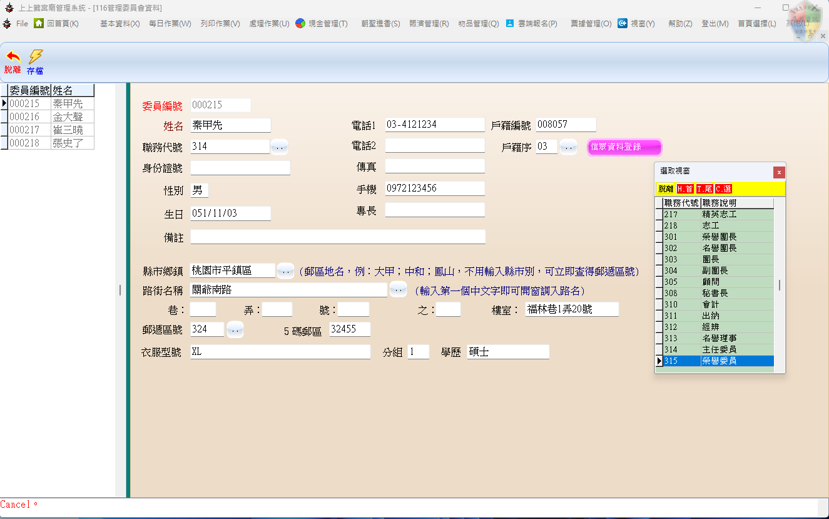
Task: Click the 雲端報名 person icon
Action: (510, 23)
